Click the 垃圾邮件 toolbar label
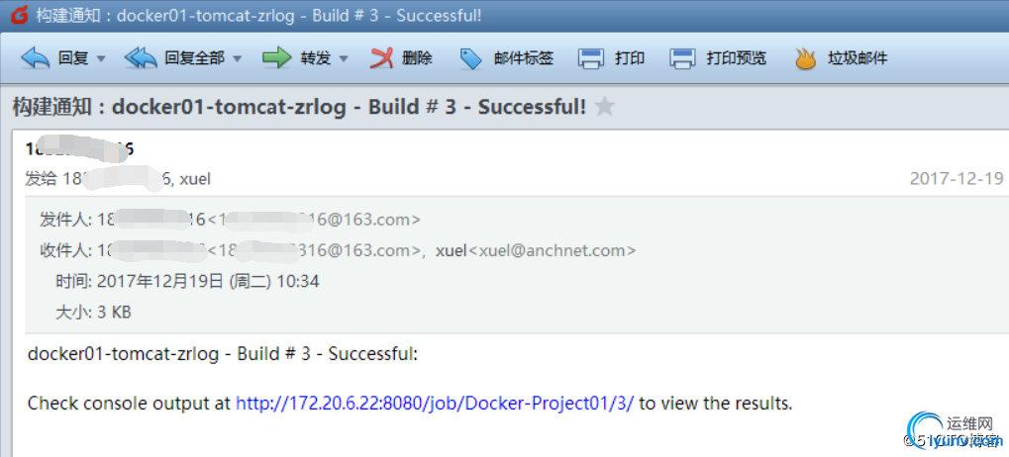Screen dimensions: 1009x457 pos(858,58)
